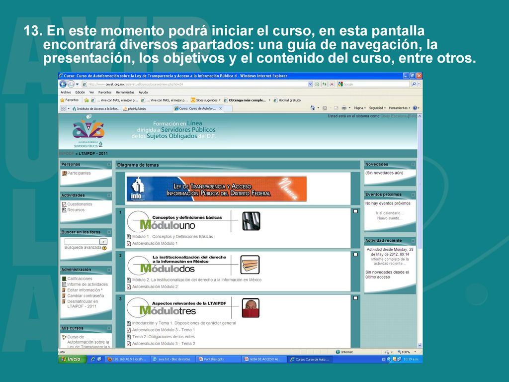Open the Página command bar dropdown
The width and height of the screenshot is (509, 382).
click(x=360, y=108)
